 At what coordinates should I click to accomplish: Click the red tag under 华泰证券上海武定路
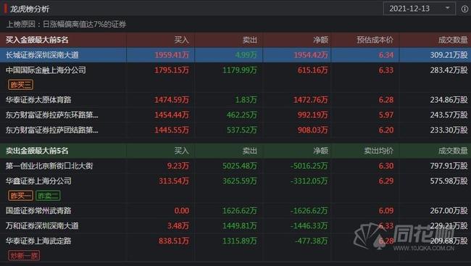coord(24,255)
